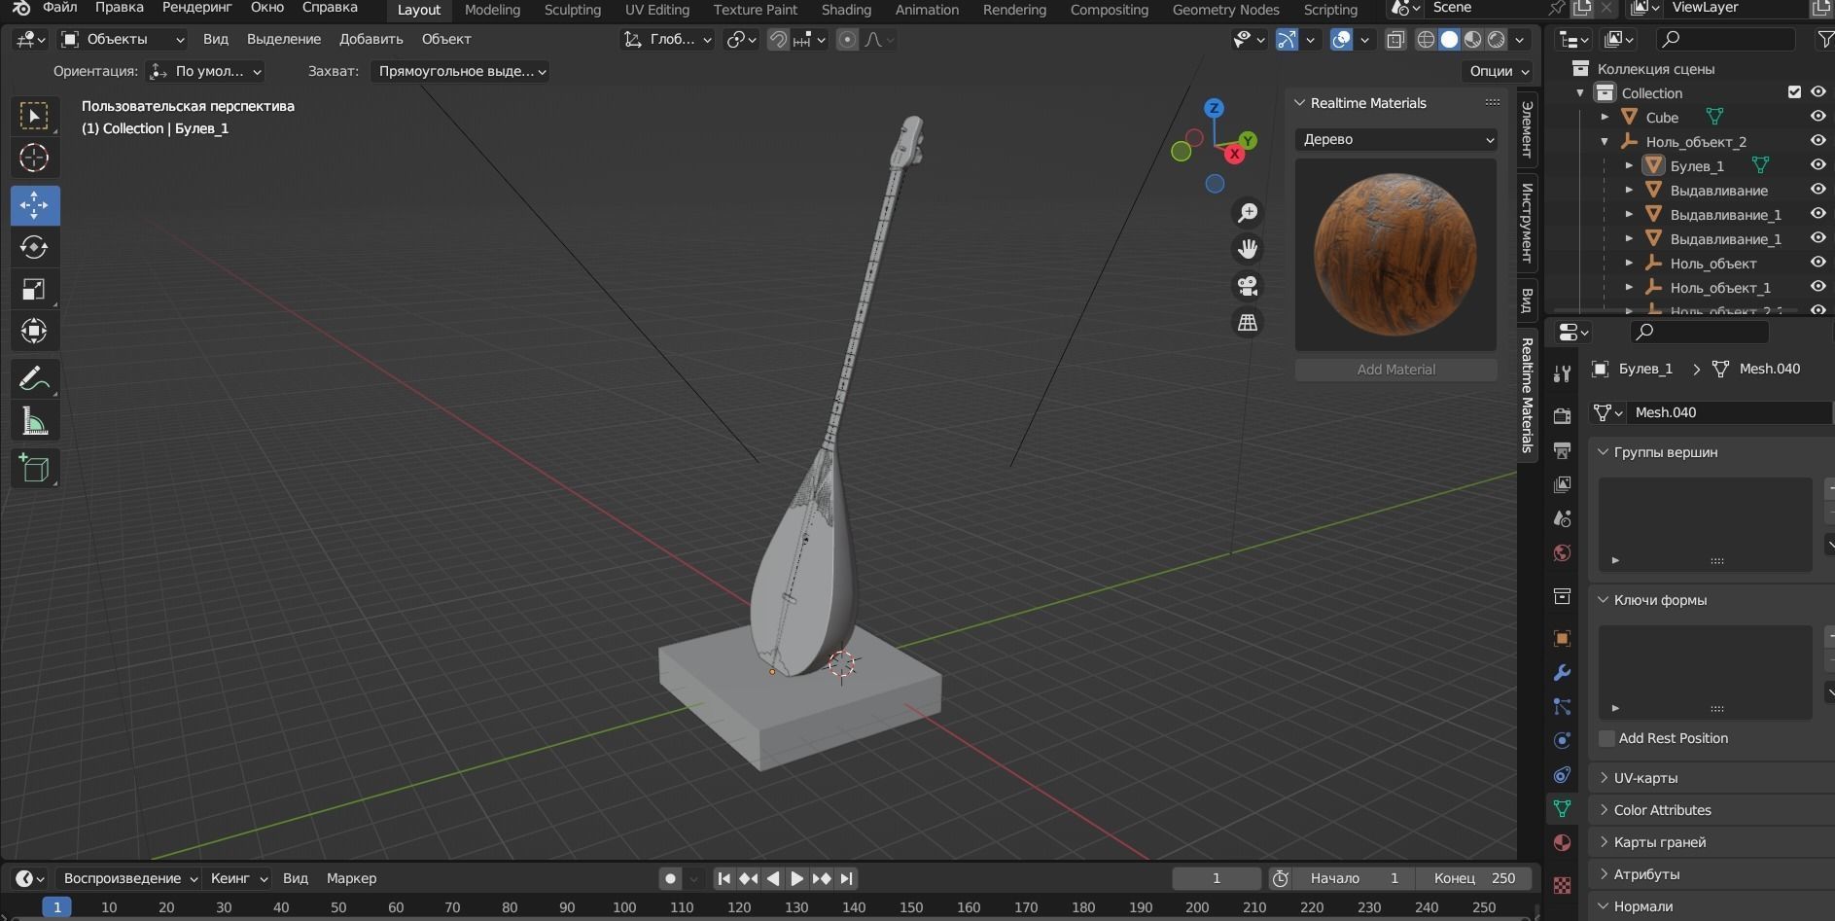The image size is (1835, 921).
Task: Switch to Modeling workspace tab
Action: coord(492,10)
